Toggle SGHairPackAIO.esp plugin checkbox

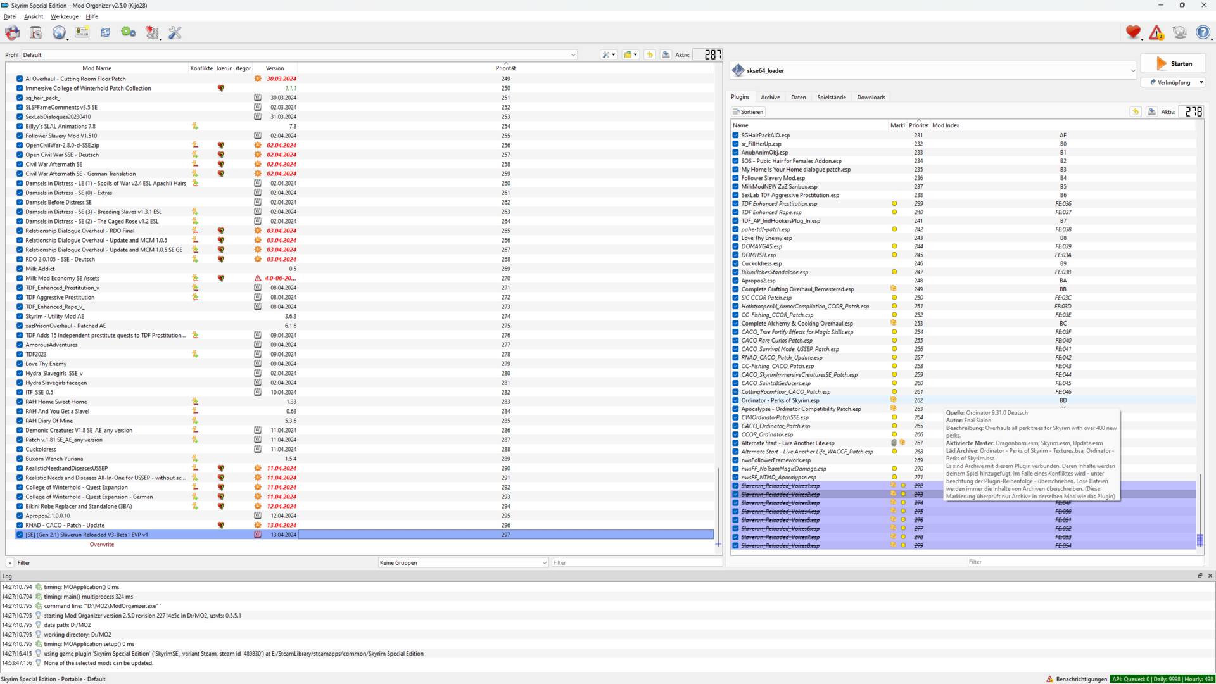pos(735,136)
